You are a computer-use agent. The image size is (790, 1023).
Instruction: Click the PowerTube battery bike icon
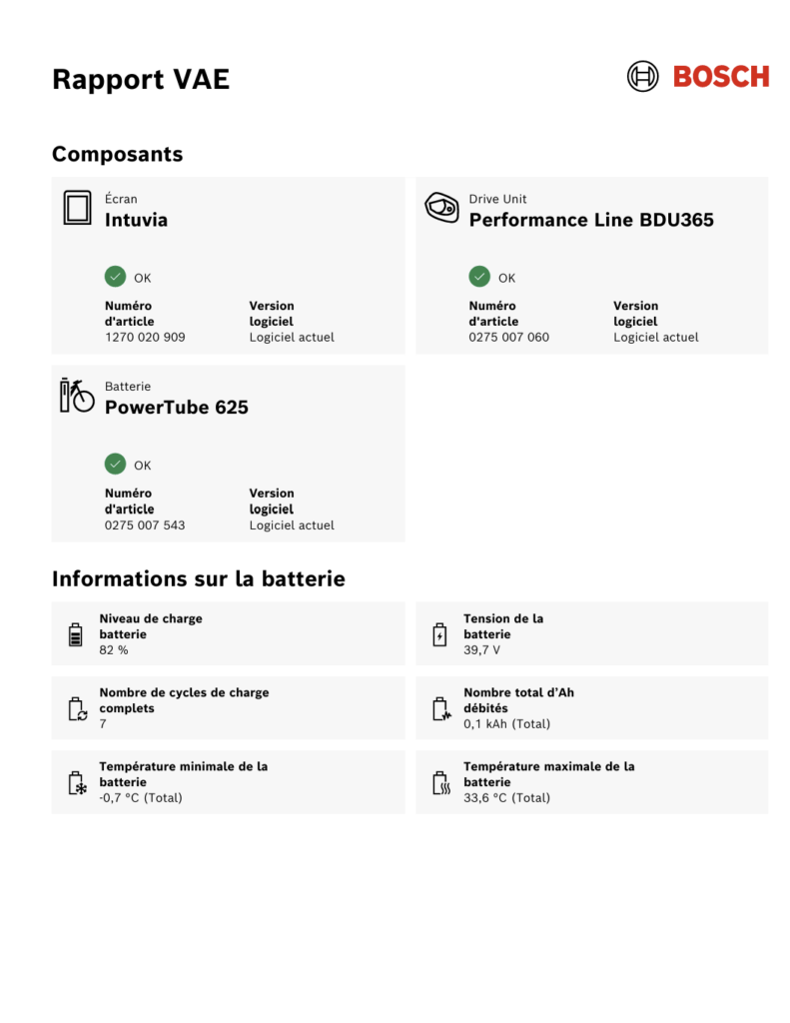coord(77,395)
